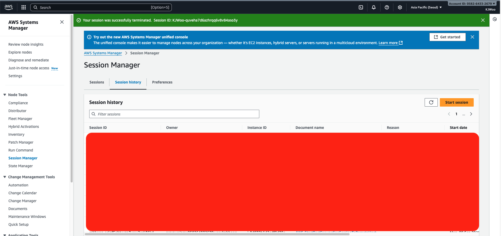The height and width of the screenshot is (236, 501).
Task: Sort by the Start date column header
Action: point(458,128)
